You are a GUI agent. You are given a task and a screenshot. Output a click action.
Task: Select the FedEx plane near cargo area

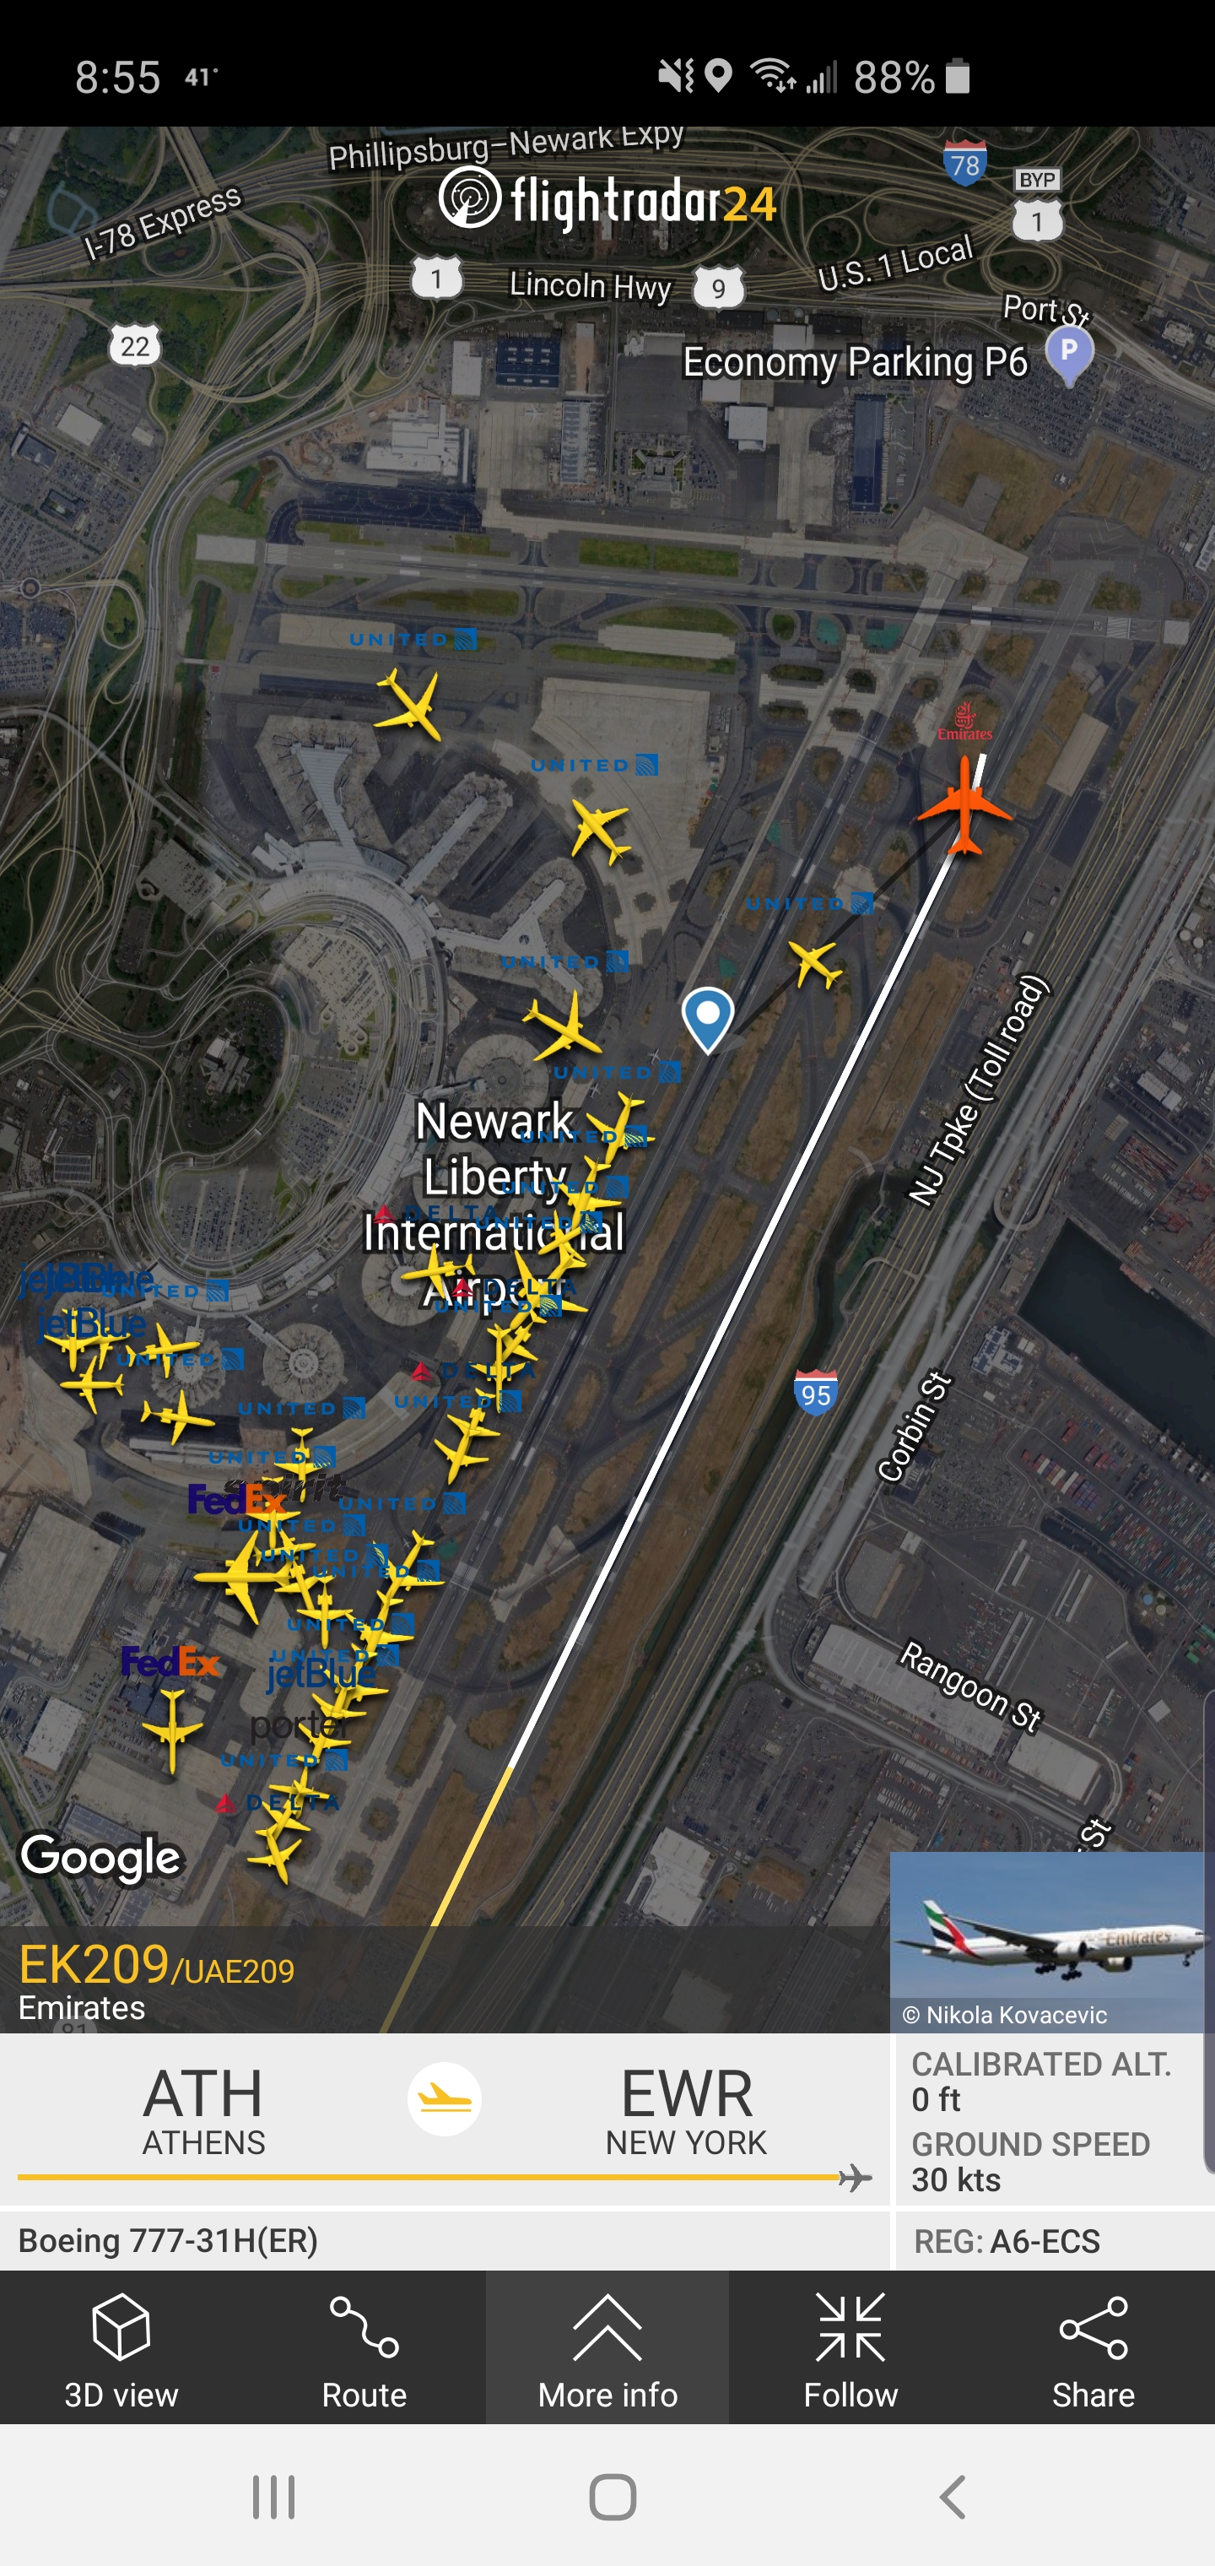coord(172,1730)
